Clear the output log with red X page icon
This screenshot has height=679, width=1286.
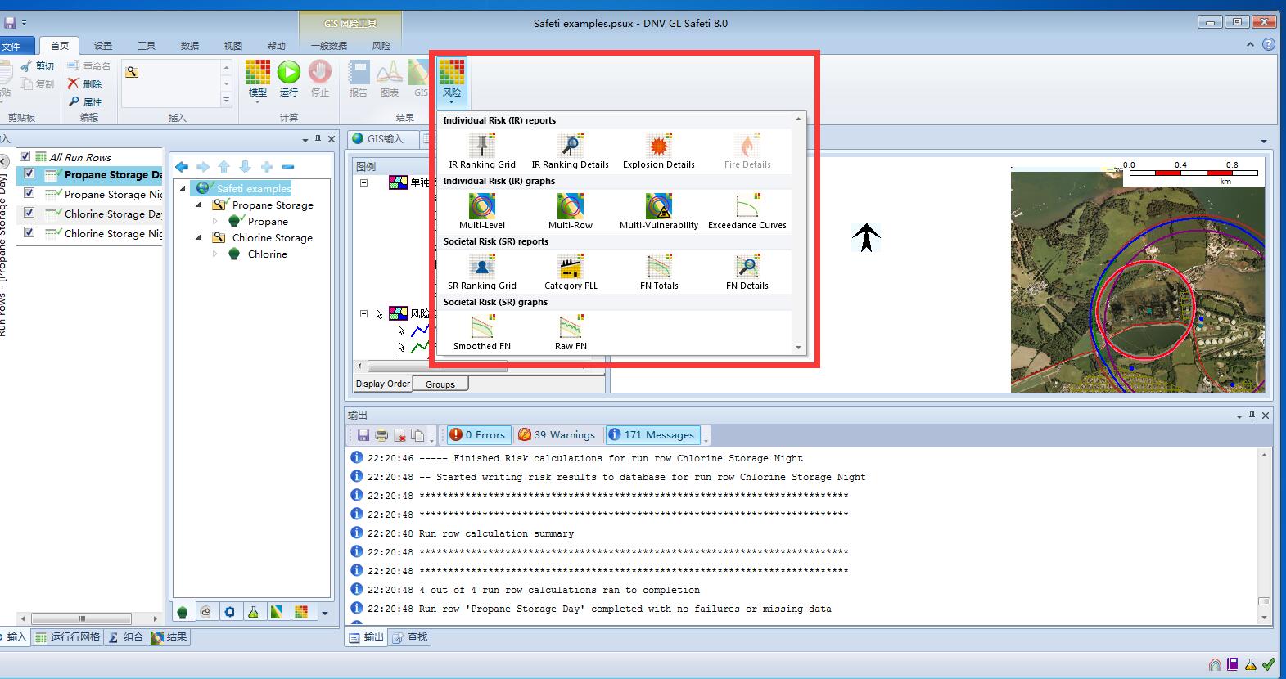coord(399,435)
